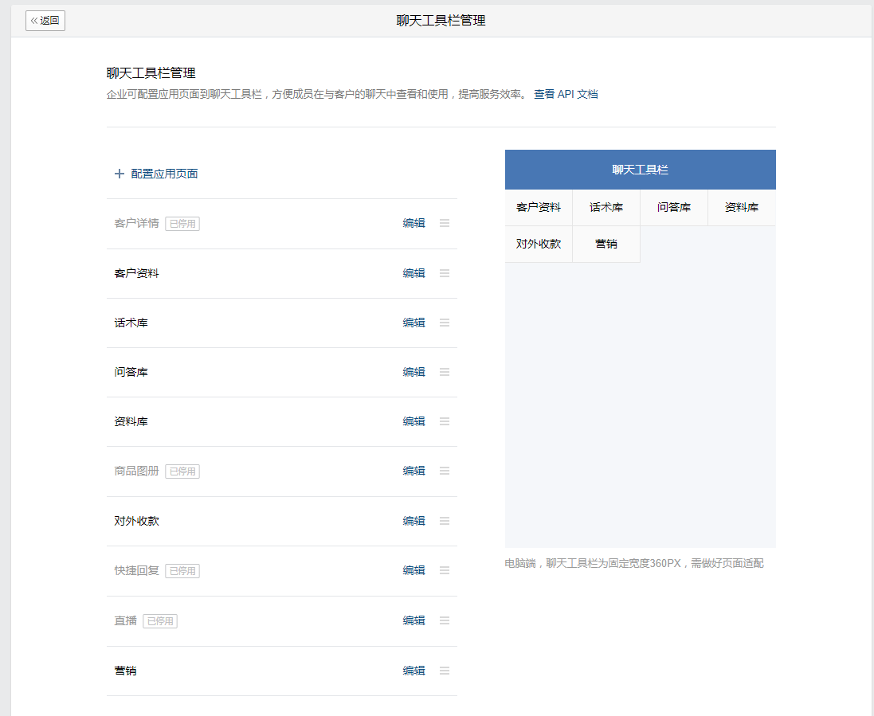
Task: Click the drag handle icon for 营销
Action: point(445,671)
